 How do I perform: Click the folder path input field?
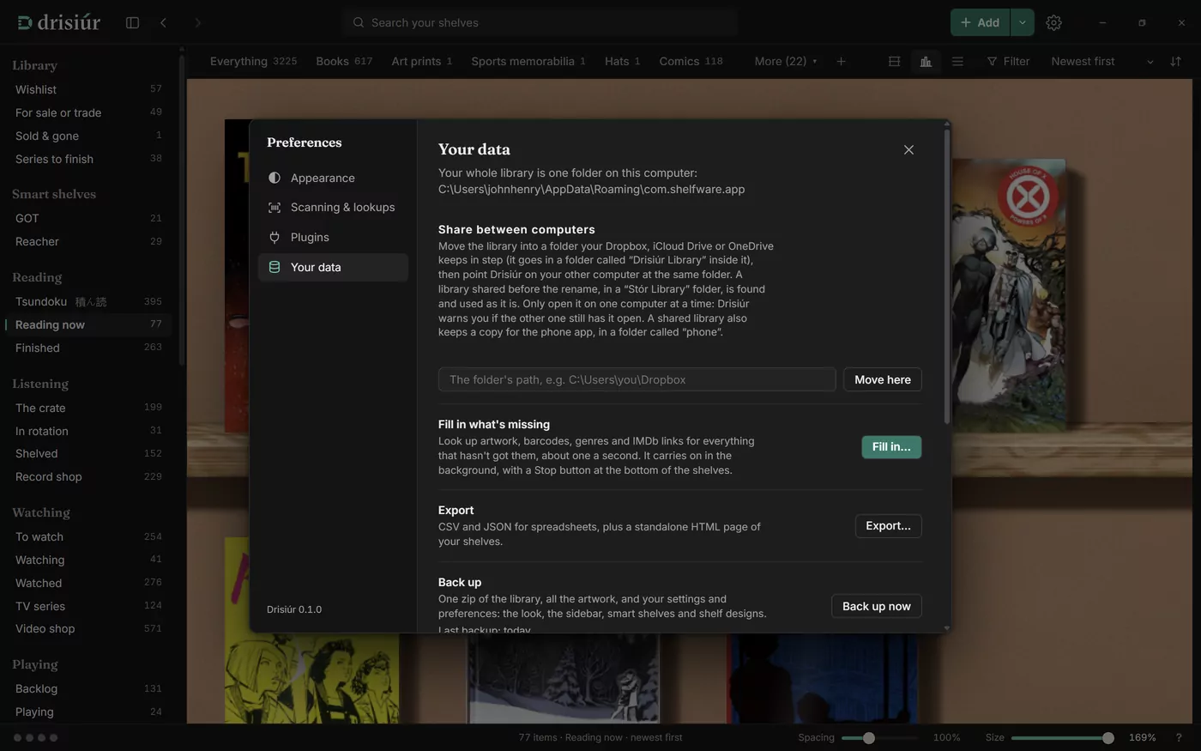click(x=637, y=379)
